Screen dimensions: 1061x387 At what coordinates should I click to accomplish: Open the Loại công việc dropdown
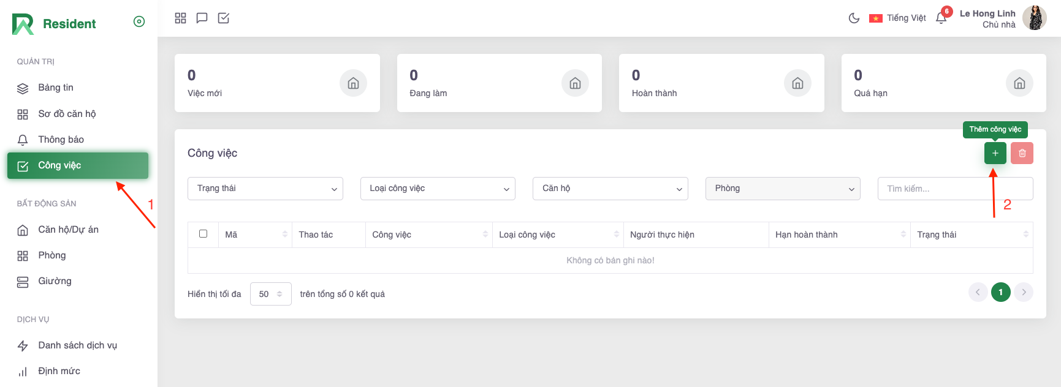point(438,189)
